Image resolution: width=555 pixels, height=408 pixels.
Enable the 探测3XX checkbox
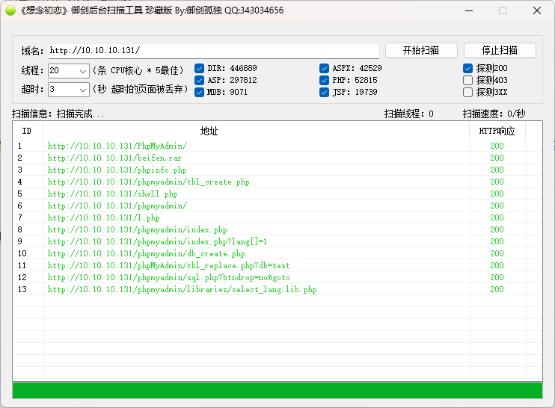pyautogui.click(x=467, y=92)
